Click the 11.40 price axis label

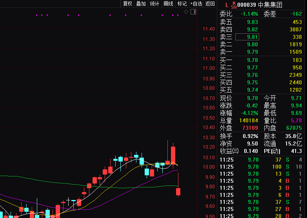point(209,29)
